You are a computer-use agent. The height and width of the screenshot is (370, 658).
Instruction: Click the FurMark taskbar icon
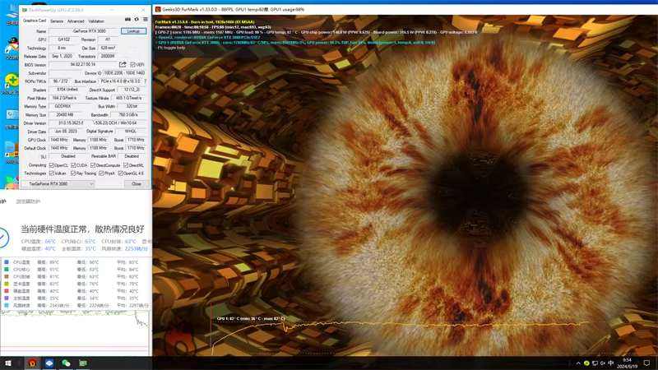coord(32,363)
